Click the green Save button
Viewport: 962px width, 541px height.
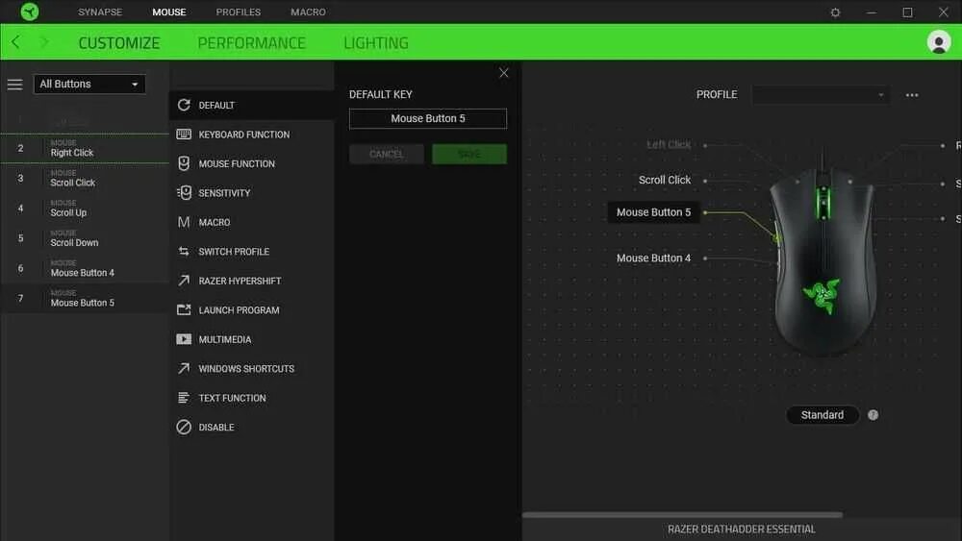pos(469,154)
